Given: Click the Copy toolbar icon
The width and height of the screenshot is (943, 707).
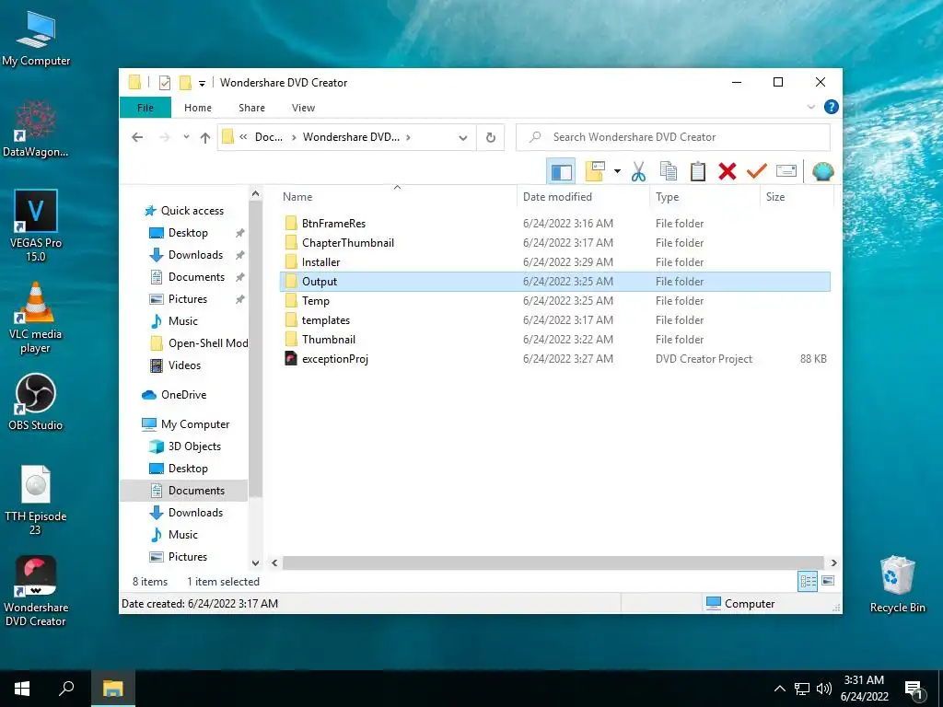Looking at the screenshot, I should (x=669, y=172).
